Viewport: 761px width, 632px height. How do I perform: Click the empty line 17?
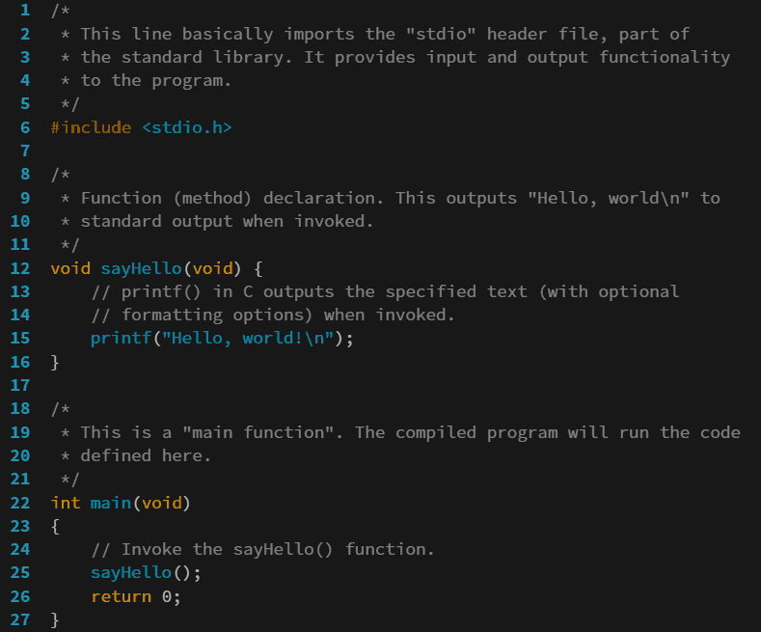coord(289,385)
